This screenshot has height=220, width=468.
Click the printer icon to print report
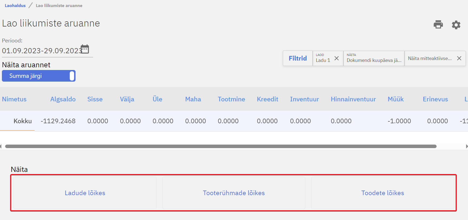[438, 25]
